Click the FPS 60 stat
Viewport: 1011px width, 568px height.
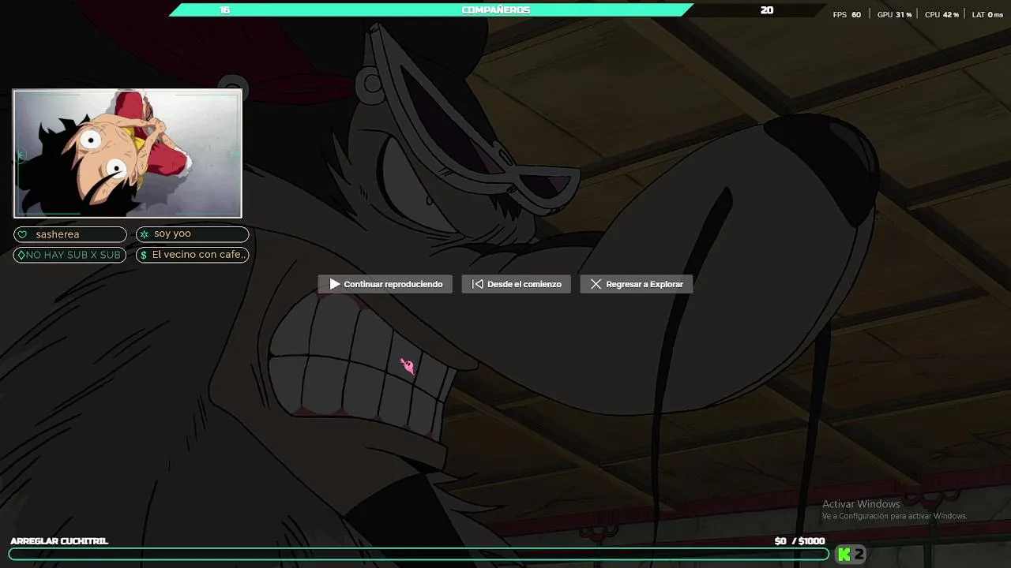point(847,15)
